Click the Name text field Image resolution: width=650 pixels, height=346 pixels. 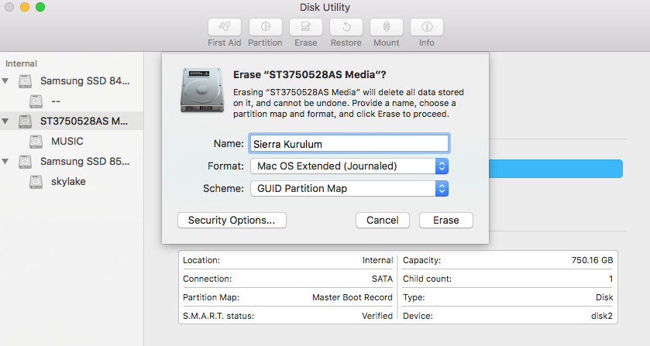pyautogui.click(x=349, y=143)
